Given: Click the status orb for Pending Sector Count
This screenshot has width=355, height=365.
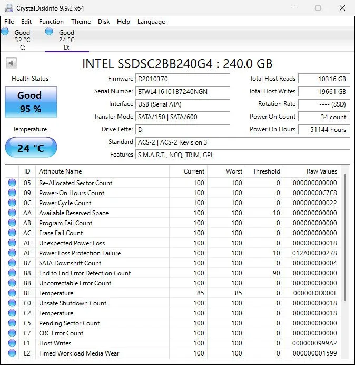Looking at the screenshot, I should (12, 323).
